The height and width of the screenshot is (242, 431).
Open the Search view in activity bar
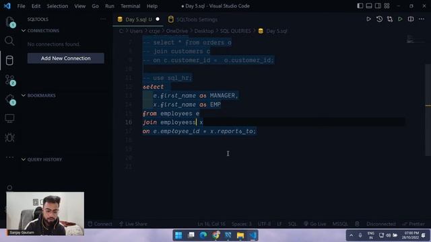(x=9, y=41)
